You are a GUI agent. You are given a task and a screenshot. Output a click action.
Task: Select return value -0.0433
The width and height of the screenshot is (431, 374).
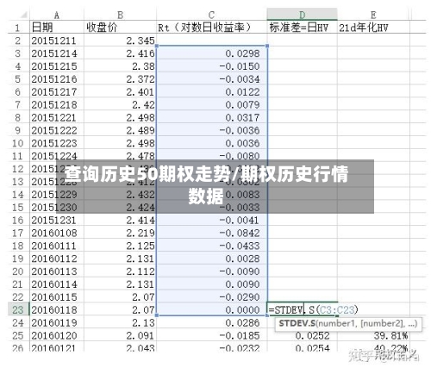[212, 246]
